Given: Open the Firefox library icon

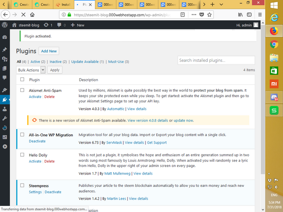Looking at the screenshot, I should pos(240,15).
